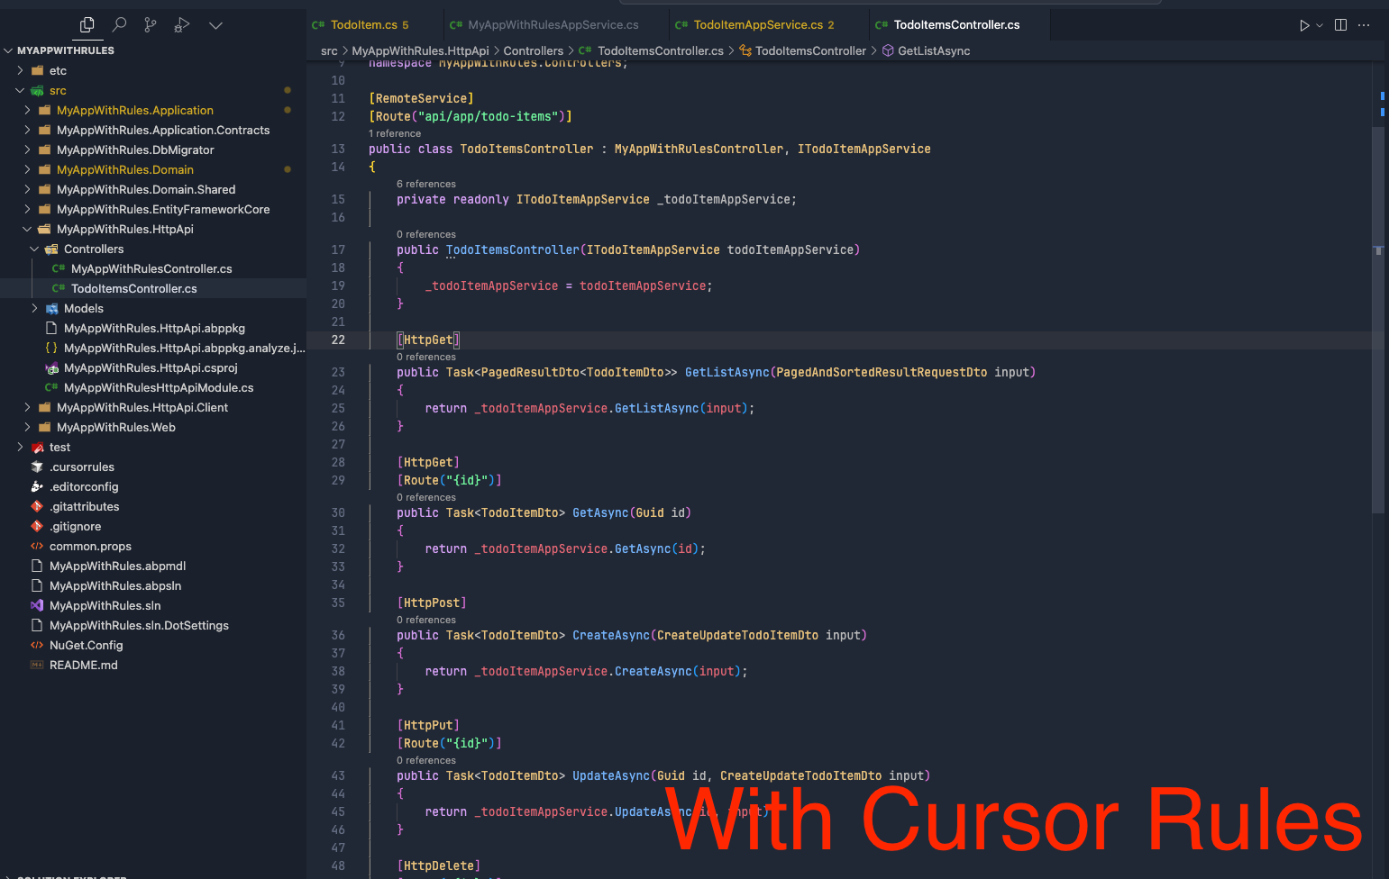Switch to the MyAppWithRulesAppService.cs tab

[553, 25]
